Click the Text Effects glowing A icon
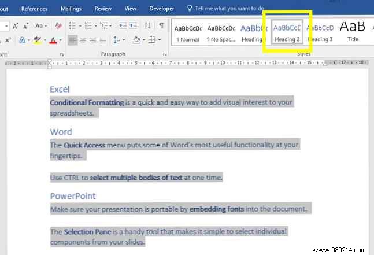The height and width of the screenshot is (255, 374). tap(22, 40)
